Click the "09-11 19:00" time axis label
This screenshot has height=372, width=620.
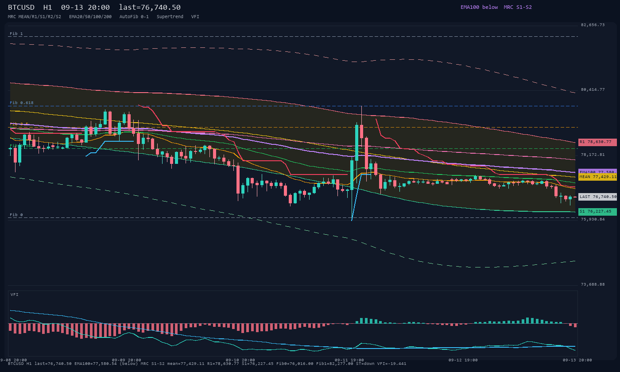(349, 360)
